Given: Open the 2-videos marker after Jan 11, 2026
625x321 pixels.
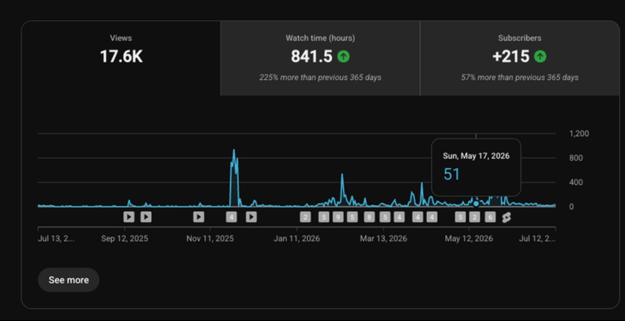Looking at the screenshot, I should (x=305, y=217).
